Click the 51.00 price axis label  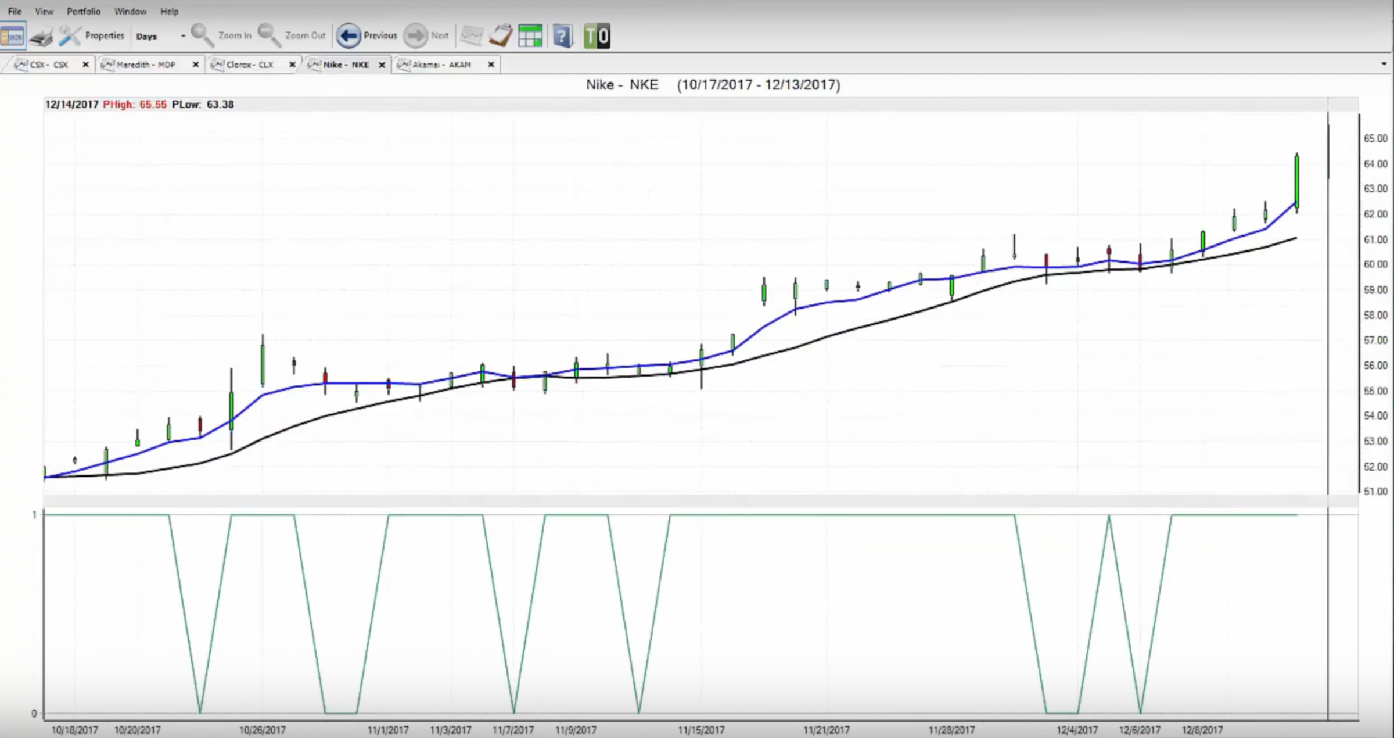pyautogui.click(x=1375, y=492)
